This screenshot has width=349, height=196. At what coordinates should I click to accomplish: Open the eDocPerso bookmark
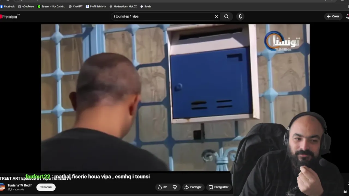tap(26, 7)
